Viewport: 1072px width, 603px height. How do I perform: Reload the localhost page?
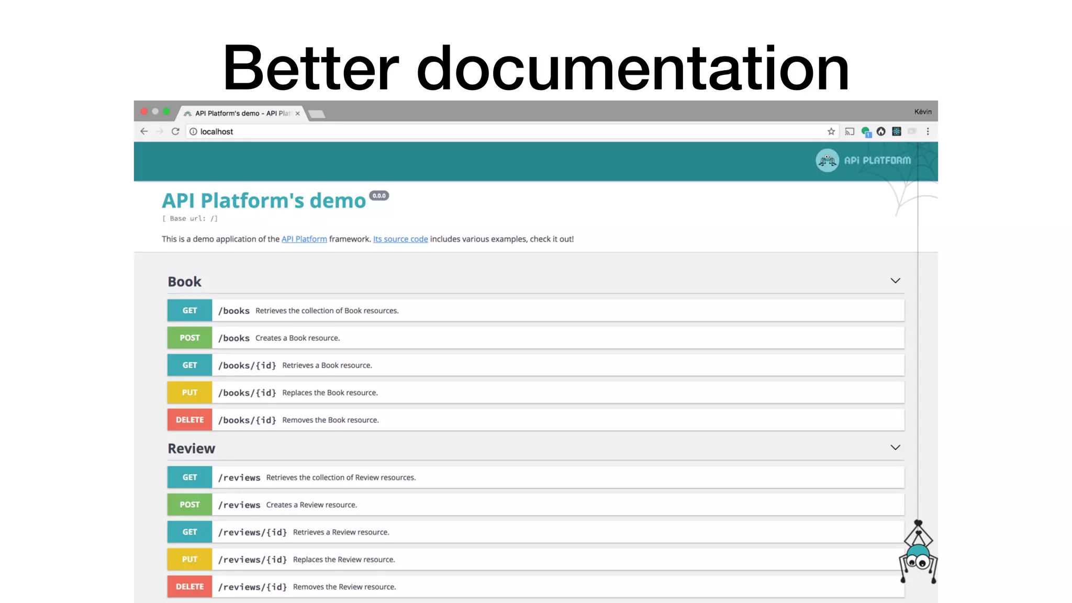point(175,131)
